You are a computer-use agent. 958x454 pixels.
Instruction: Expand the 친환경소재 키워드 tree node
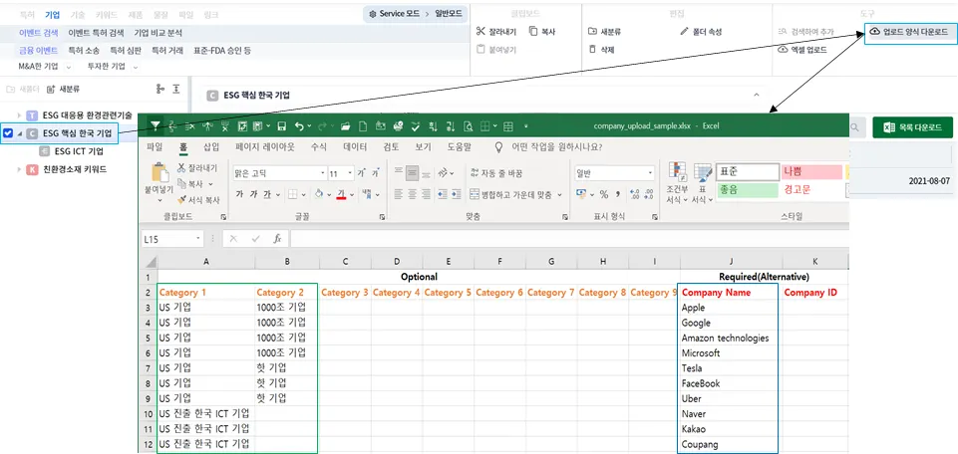20,169
